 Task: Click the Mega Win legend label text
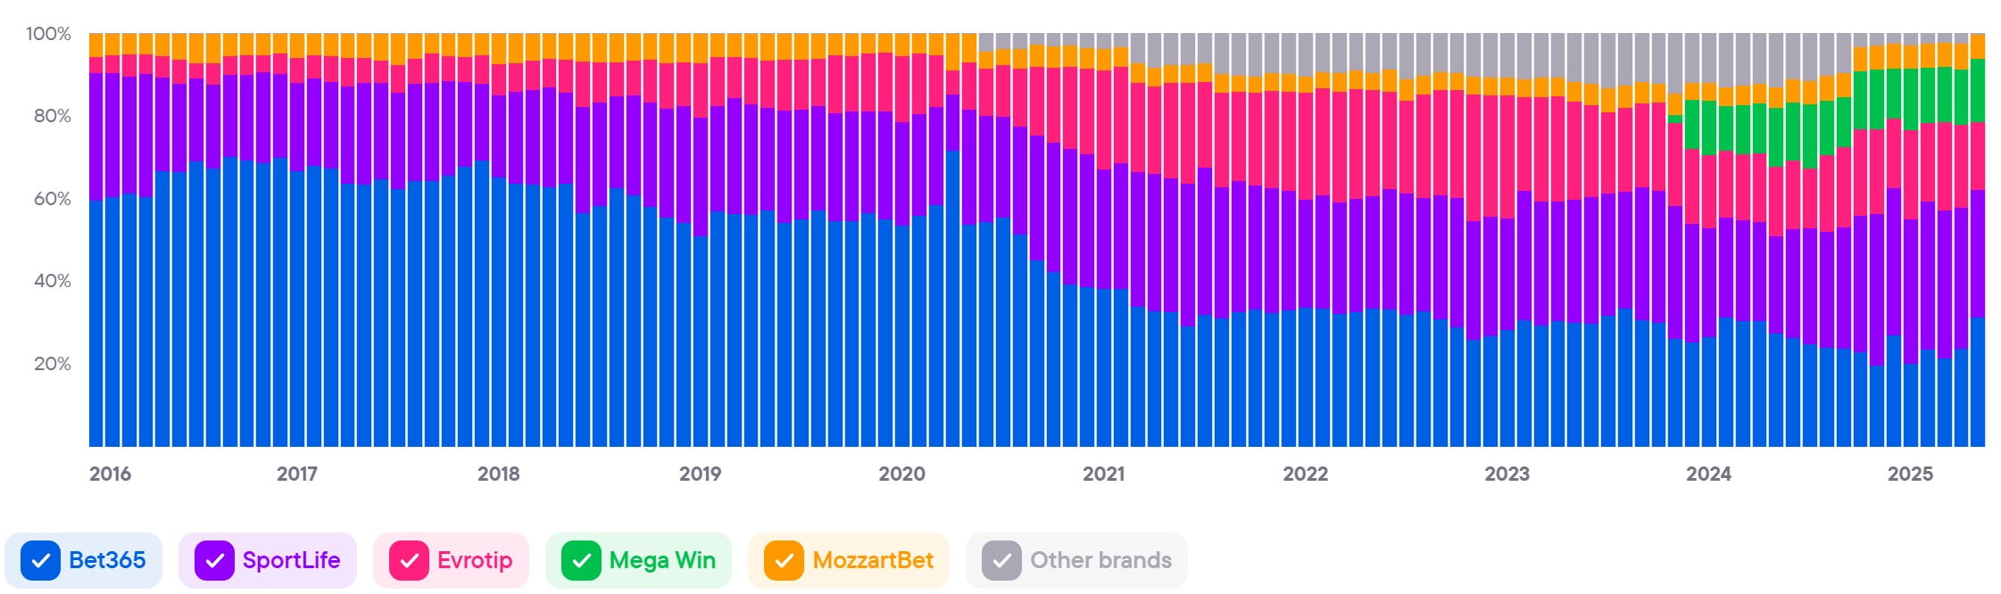coord(662,560)
